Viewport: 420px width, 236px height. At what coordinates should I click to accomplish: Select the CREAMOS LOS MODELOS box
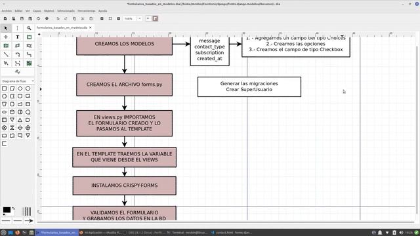[x=124, y=45]
